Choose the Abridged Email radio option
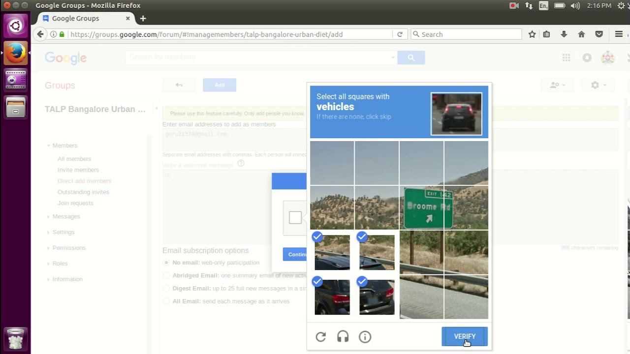Image resolution: width=630 pixels, height=354 pixels. (166, 275)
